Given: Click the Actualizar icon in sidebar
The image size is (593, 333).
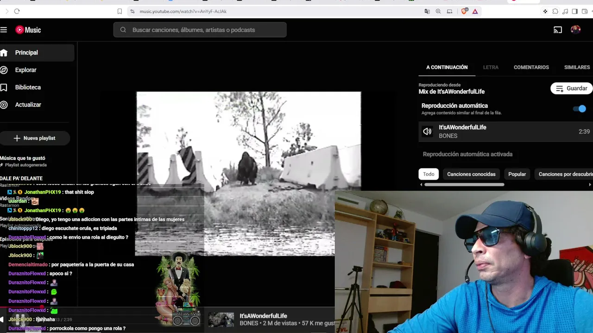Looking at the screenshot, I should coord(4,105).
